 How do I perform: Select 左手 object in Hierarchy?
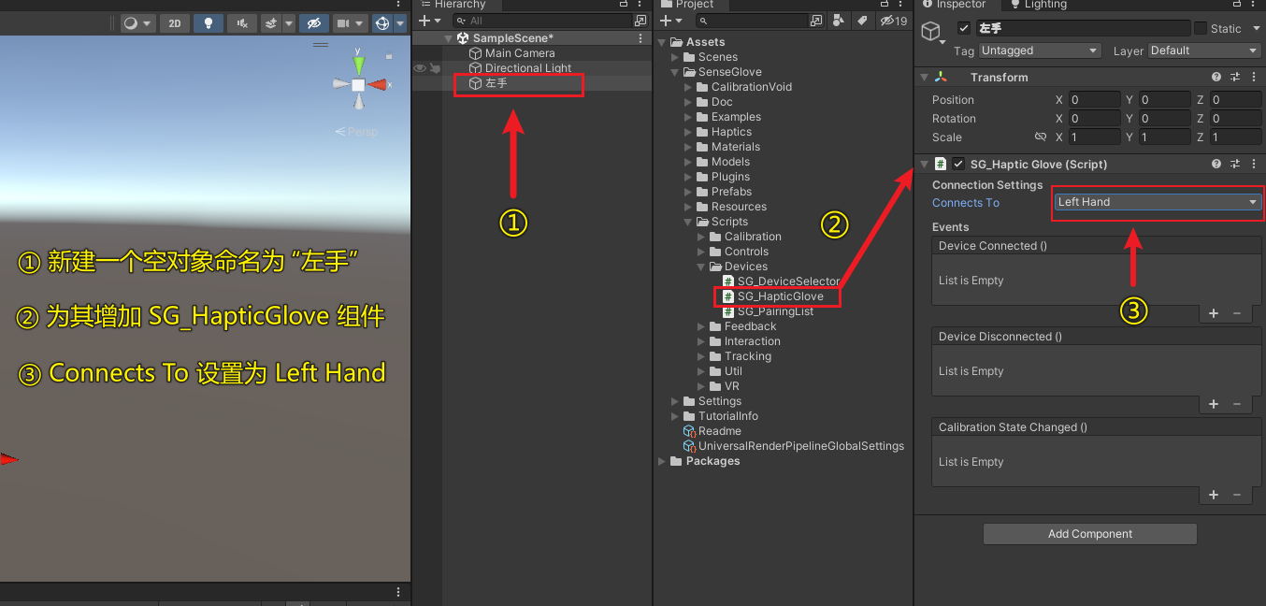496,83
